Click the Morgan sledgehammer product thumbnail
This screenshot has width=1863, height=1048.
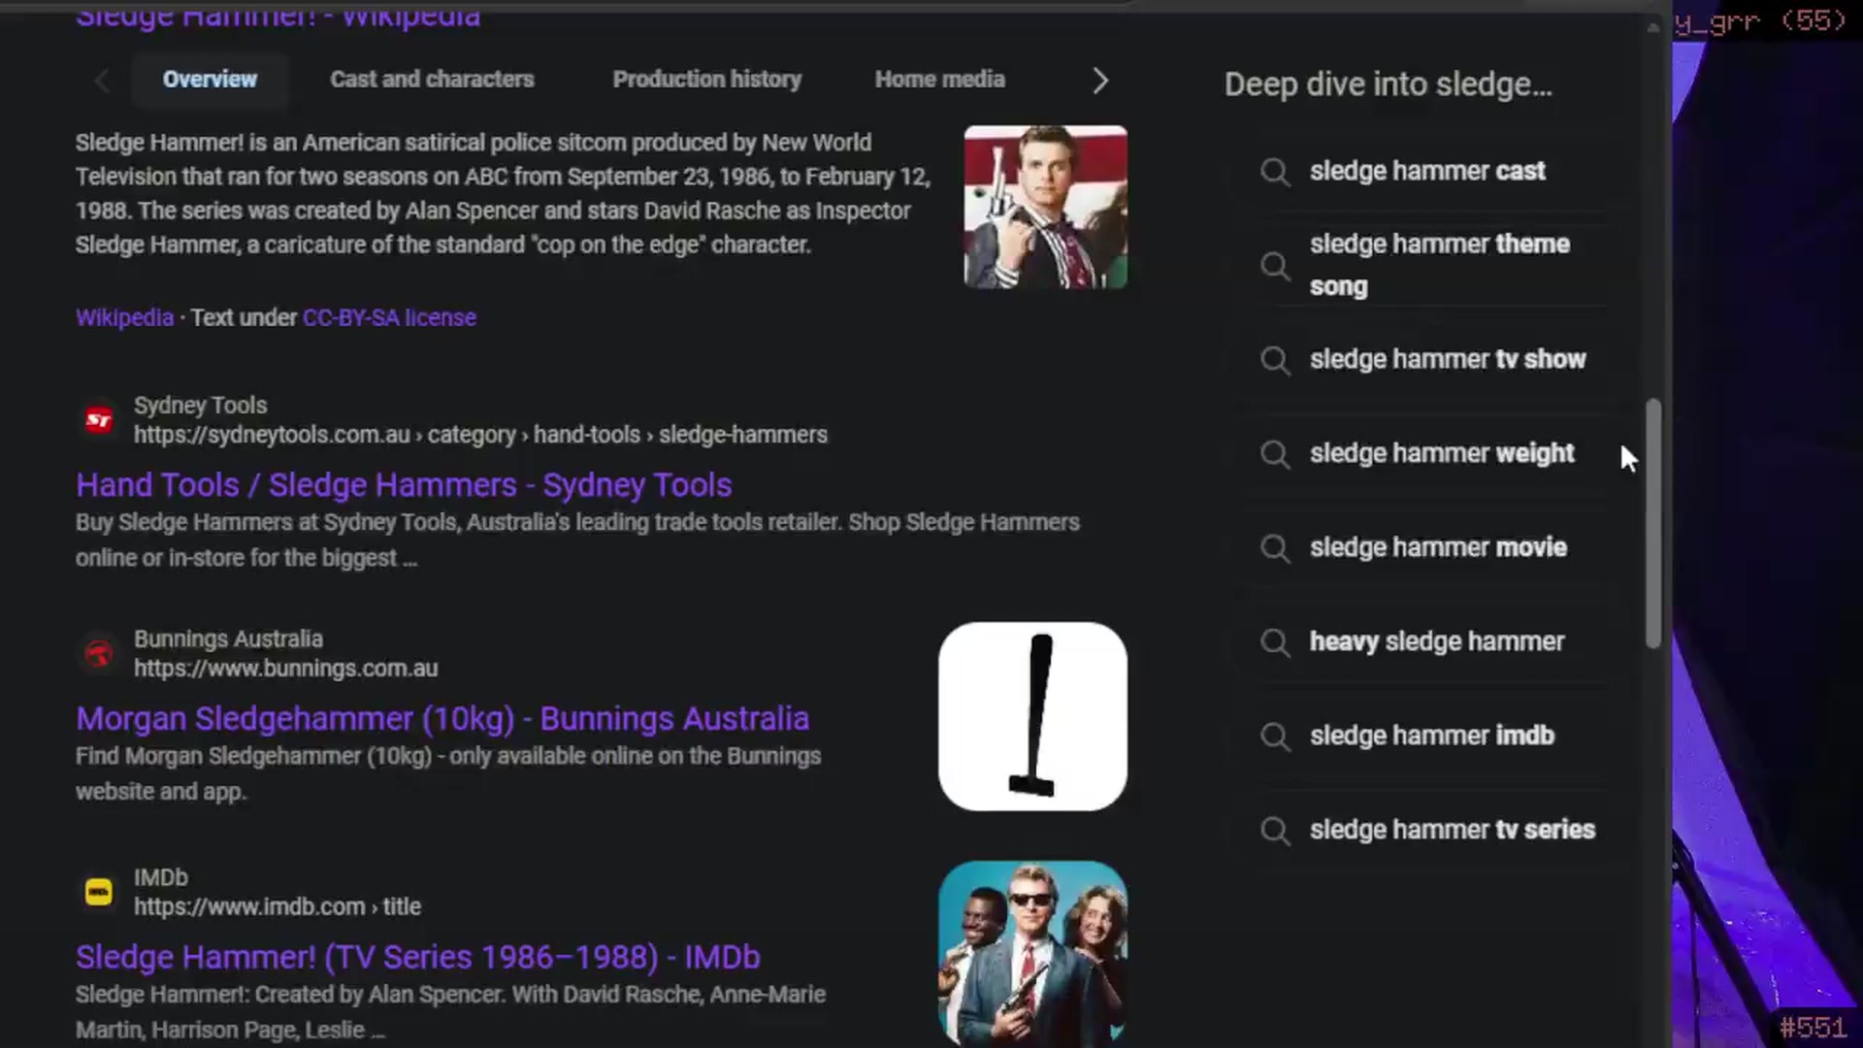click(1032, 716)
